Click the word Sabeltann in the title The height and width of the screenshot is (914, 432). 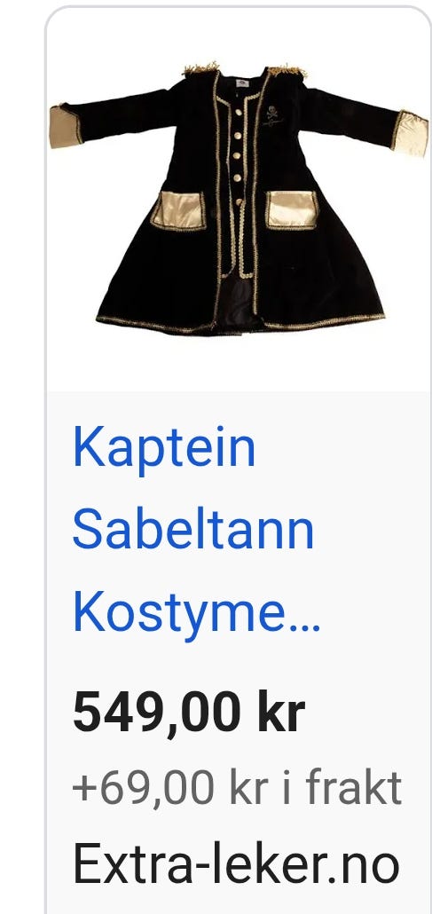193,530
